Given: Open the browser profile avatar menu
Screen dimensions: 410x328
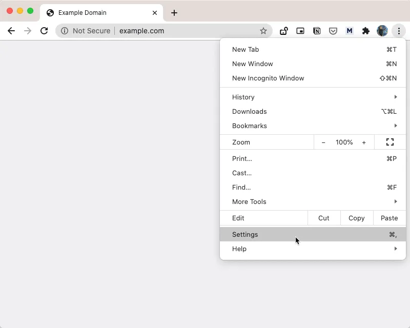Looking at the screenshot, I should coord(382,31).
